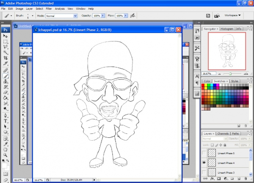Select the Lasso tool

[x=6, y=47]
